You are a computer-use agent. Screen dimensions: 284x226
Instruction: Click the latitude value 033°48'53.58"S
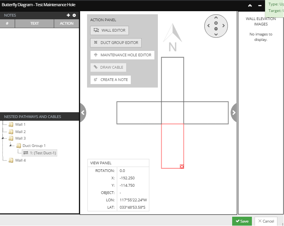(x=132, y=207)
